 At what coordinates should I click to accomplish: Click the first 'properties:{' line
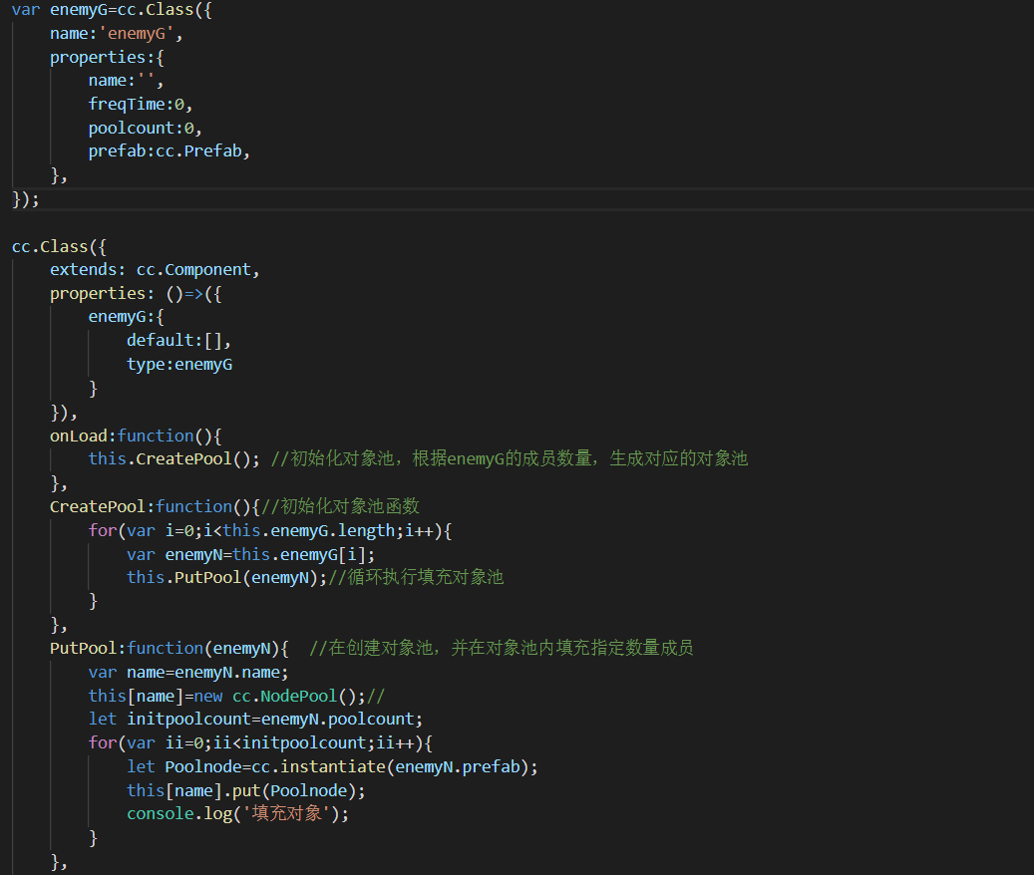(x=107, y=58)
